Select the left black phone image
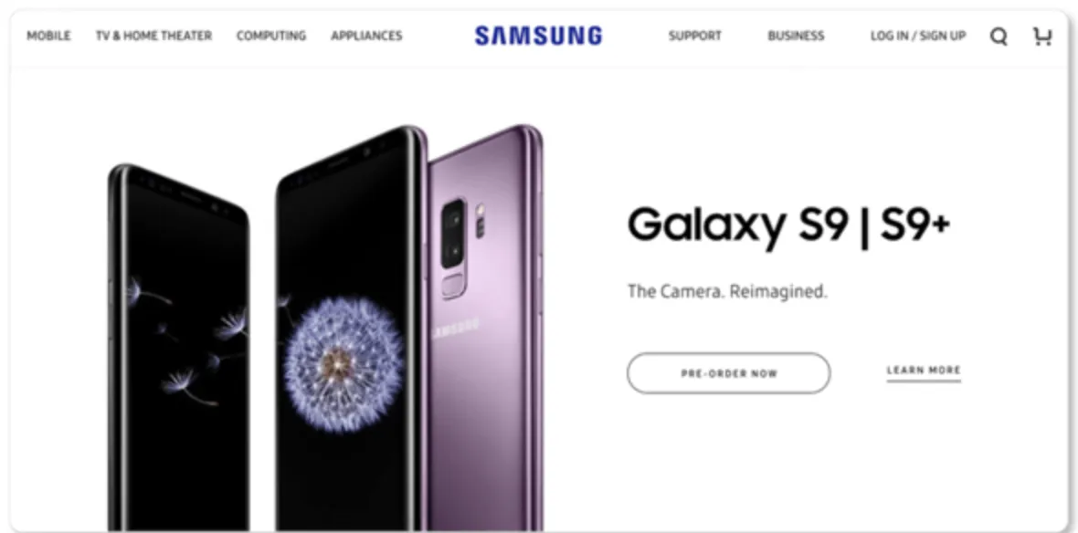This screenshot has height=533, width=1078. coord(179,349)
